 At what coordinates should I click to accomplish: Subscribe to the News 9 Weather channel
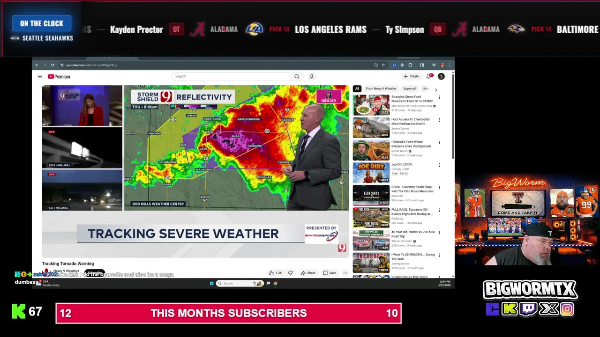point(95,272)
